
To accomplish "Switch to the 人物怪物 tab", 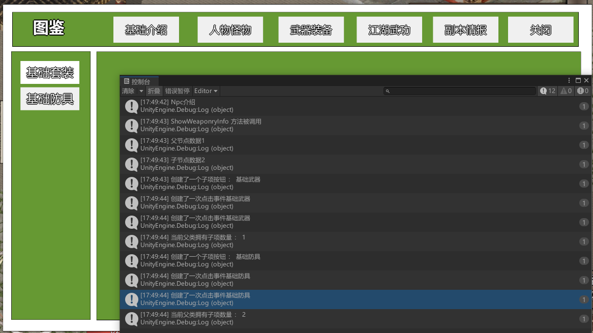I will [x=230, y=29].
